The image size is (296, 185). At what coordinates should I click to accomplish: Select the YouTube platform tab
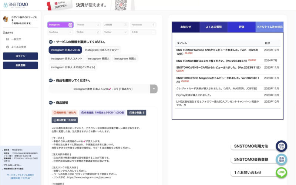click(x=60, y=32)
